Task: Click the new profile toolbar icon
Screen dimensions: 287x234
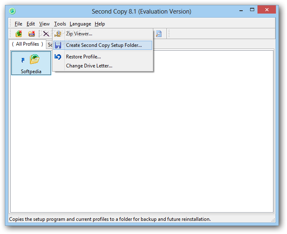Action: 19,34
